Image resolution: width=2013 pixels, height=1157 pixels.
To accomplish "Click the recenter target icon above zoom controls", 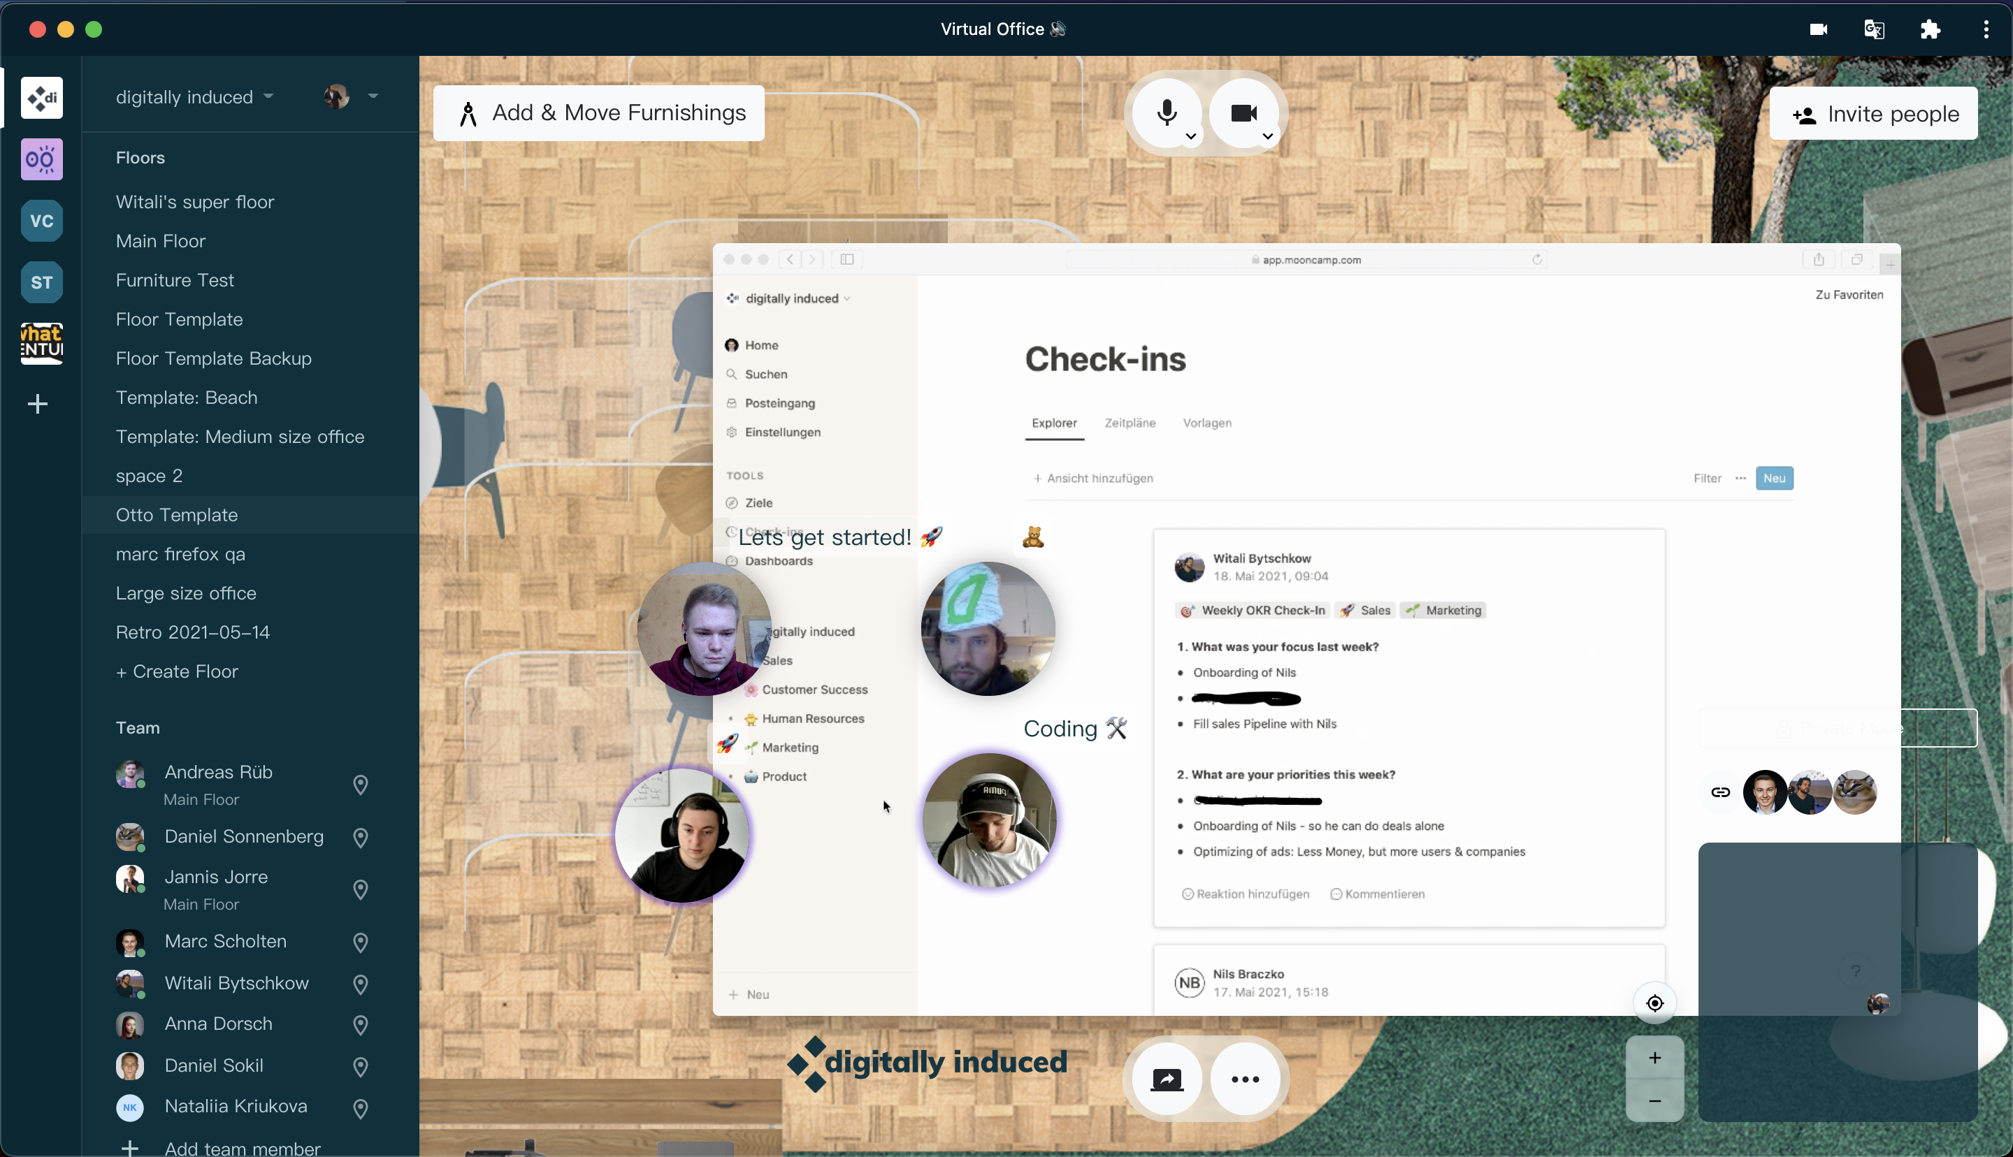I will (1654, 1002).
